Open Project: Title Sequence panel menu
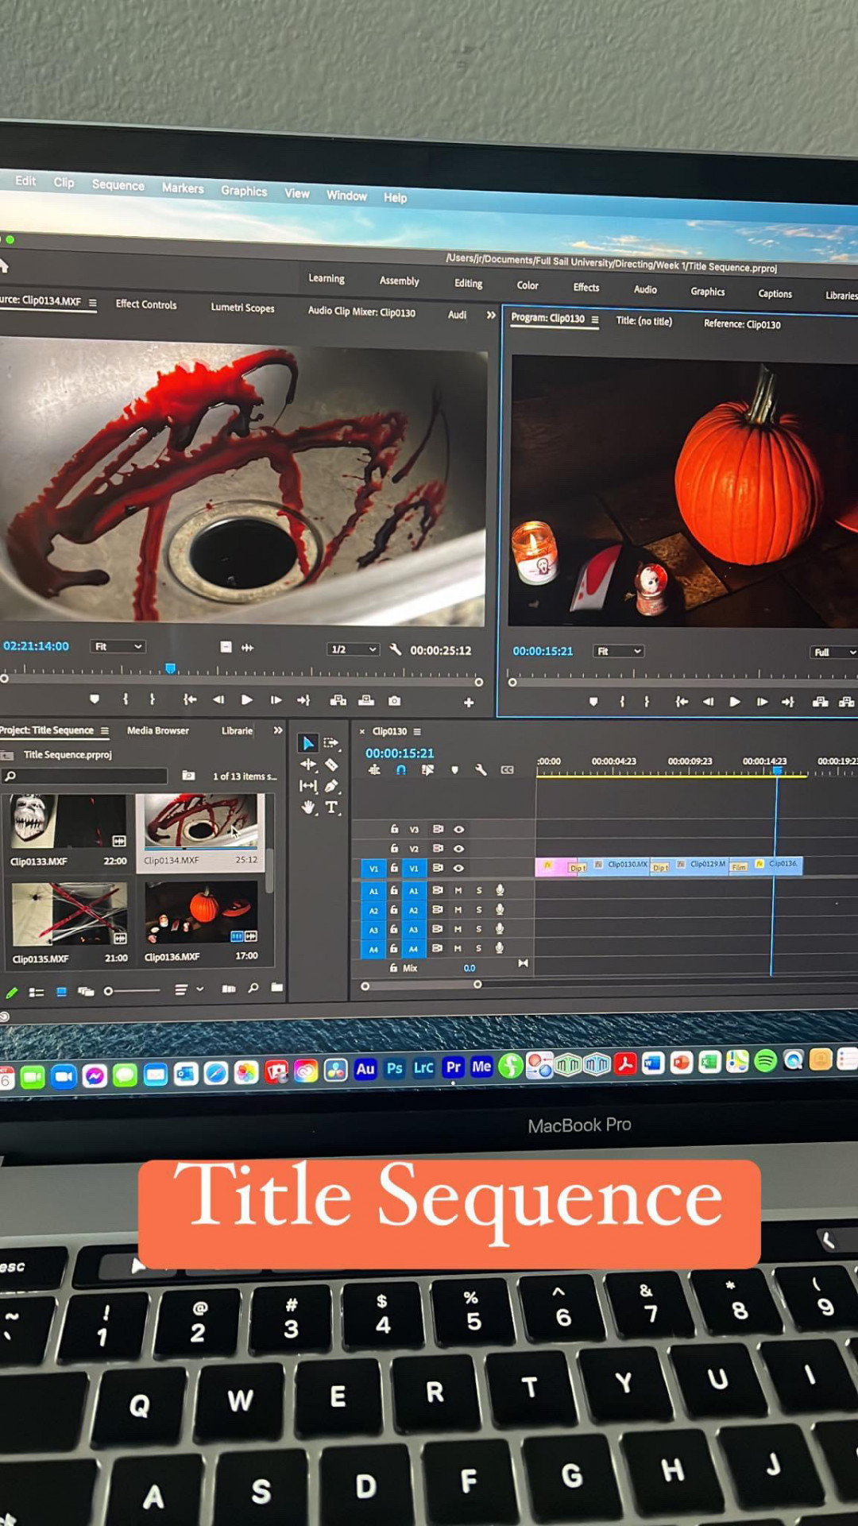The image size is (858, 1526). point(105,730)
